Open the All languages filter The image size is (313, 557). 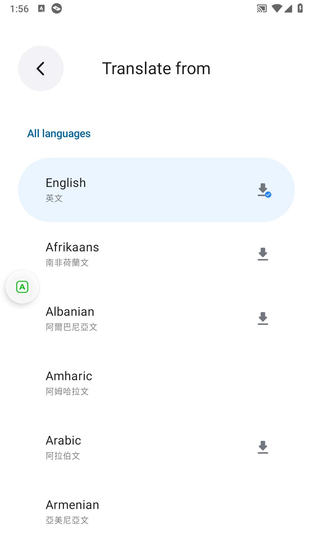(59, 133)
